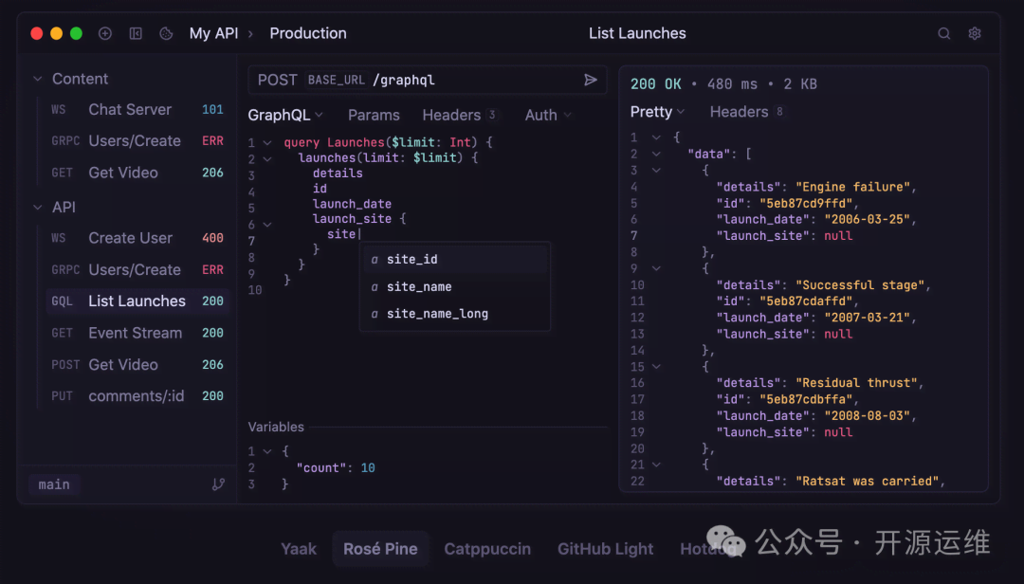Switch to the request Params tab
The image size is (1024, 584).
(374, 115)
